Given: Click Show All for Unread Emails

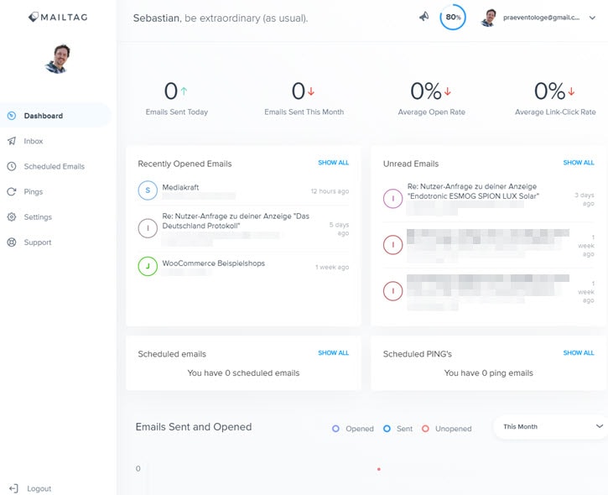Looking at the screenshot, I should pyautogui.click(x=578, y=163).
